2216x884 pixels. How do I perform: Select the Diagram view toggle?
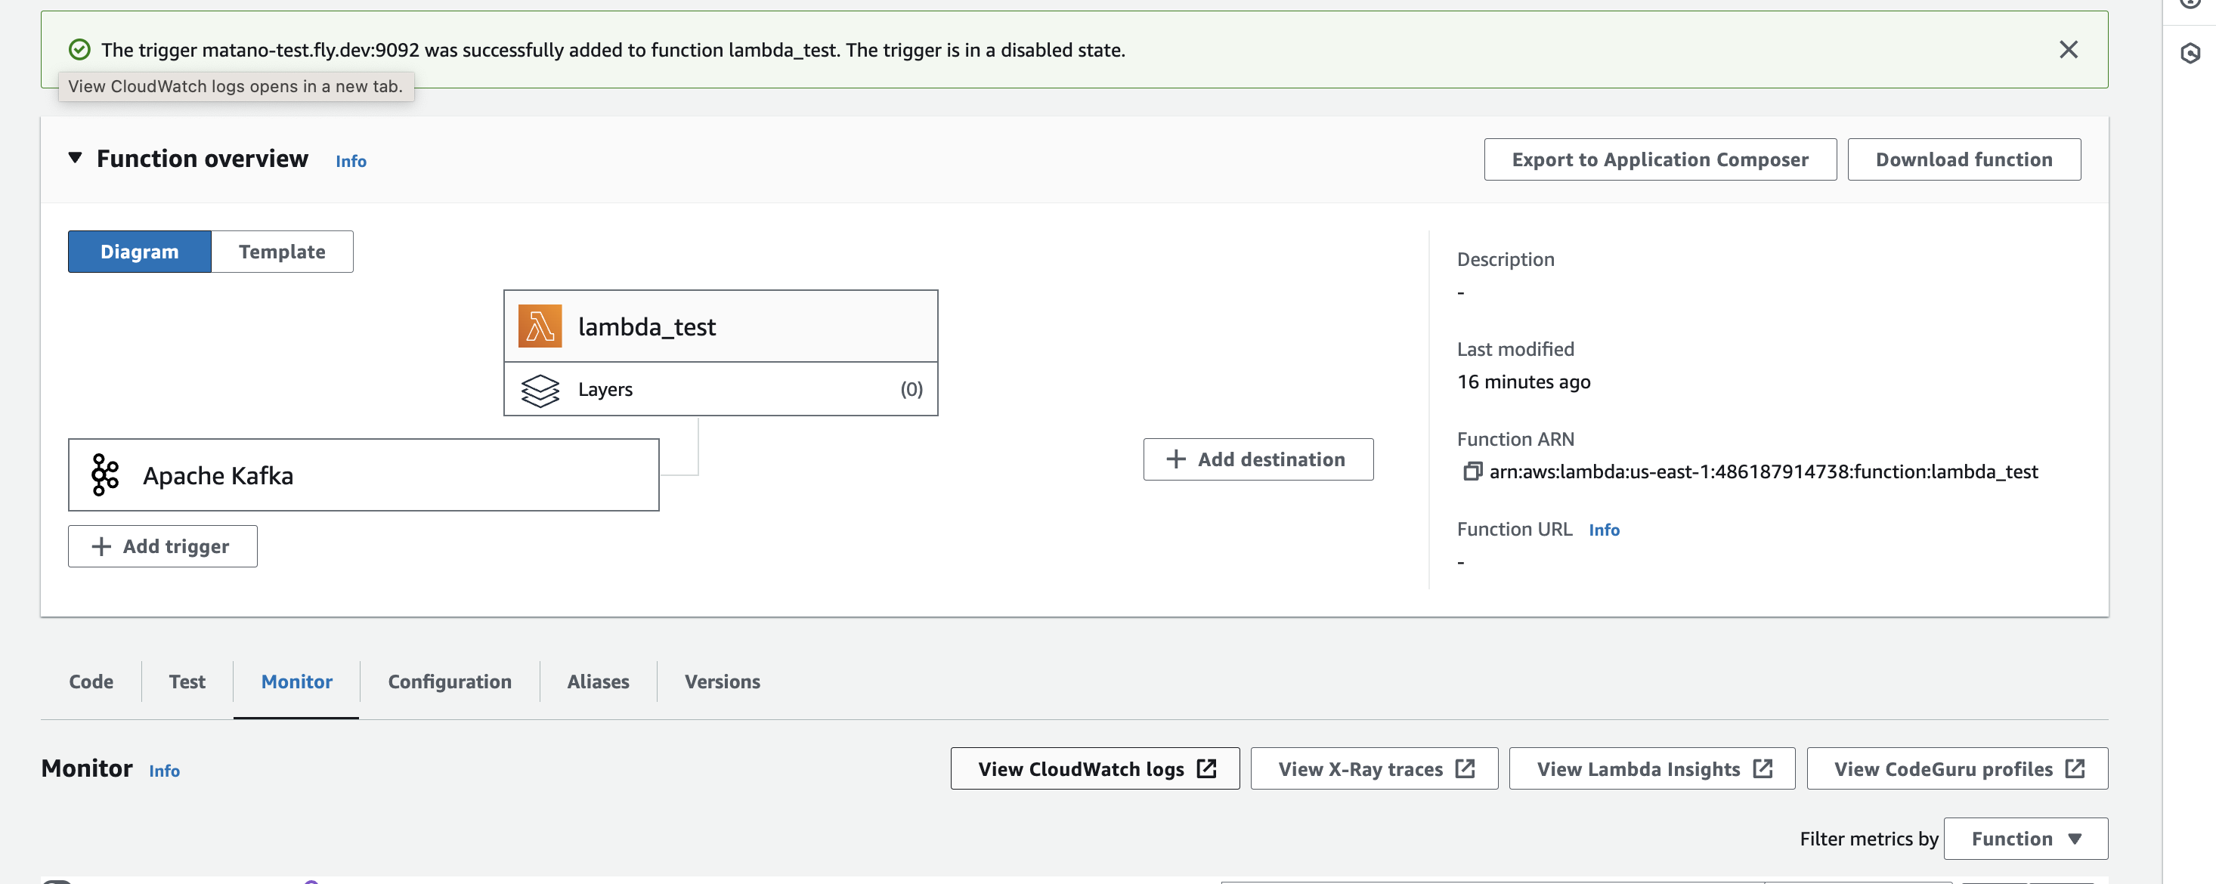(139, 252)
